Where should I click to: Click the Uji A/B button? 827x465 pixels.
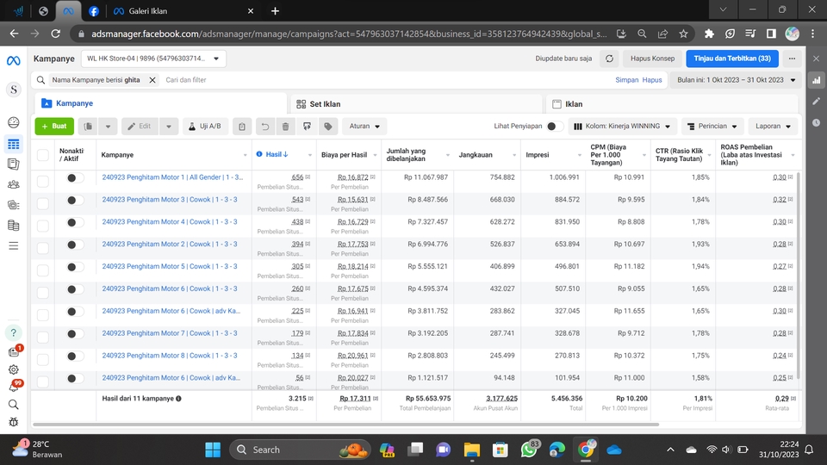[x=205, y=126]
